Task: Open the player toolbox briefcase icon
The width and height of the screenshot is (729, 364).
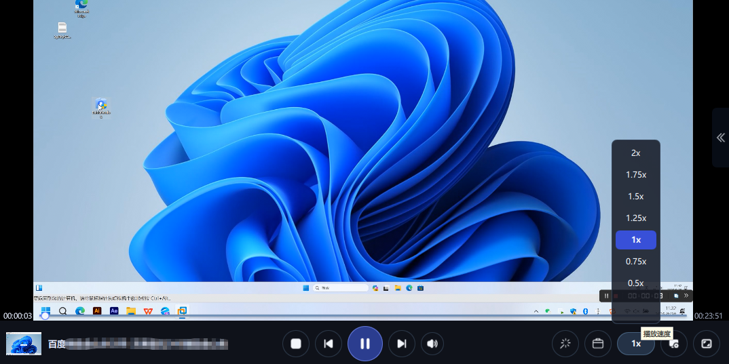Action: point(598,344)
